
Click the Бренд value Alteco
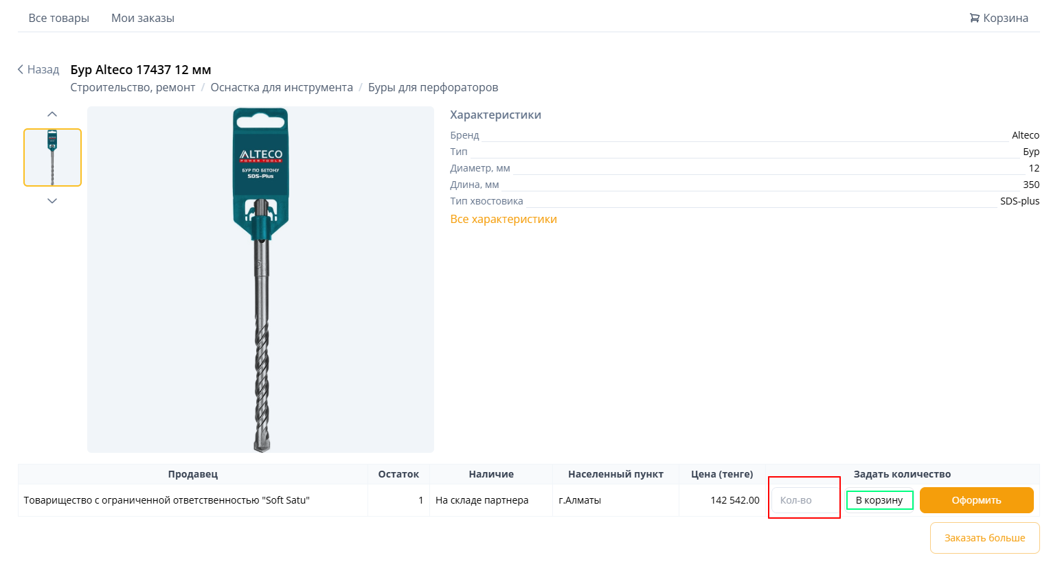pyautogui.click(x=1026, y=135)
